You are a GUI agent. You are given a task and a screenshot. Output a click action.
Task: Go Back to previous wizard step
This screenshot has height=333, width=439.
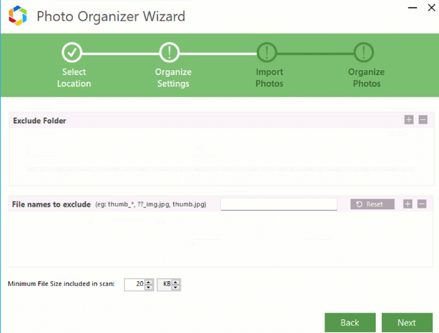click(350, 323)
